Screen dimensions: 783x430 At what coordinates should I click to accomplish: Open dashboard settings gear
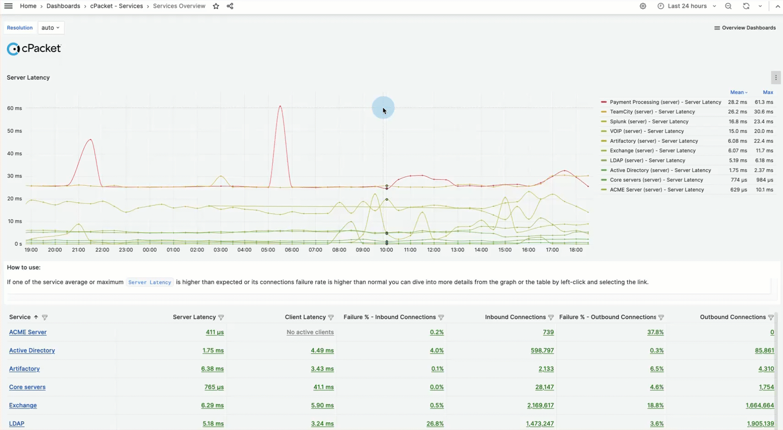(x=643, y=6)
